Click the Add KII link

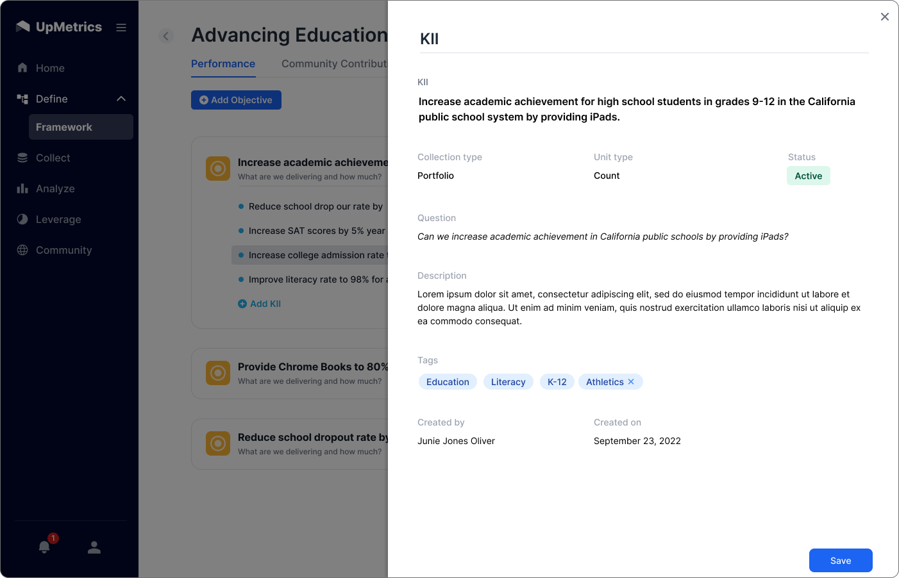coord(260,304)
